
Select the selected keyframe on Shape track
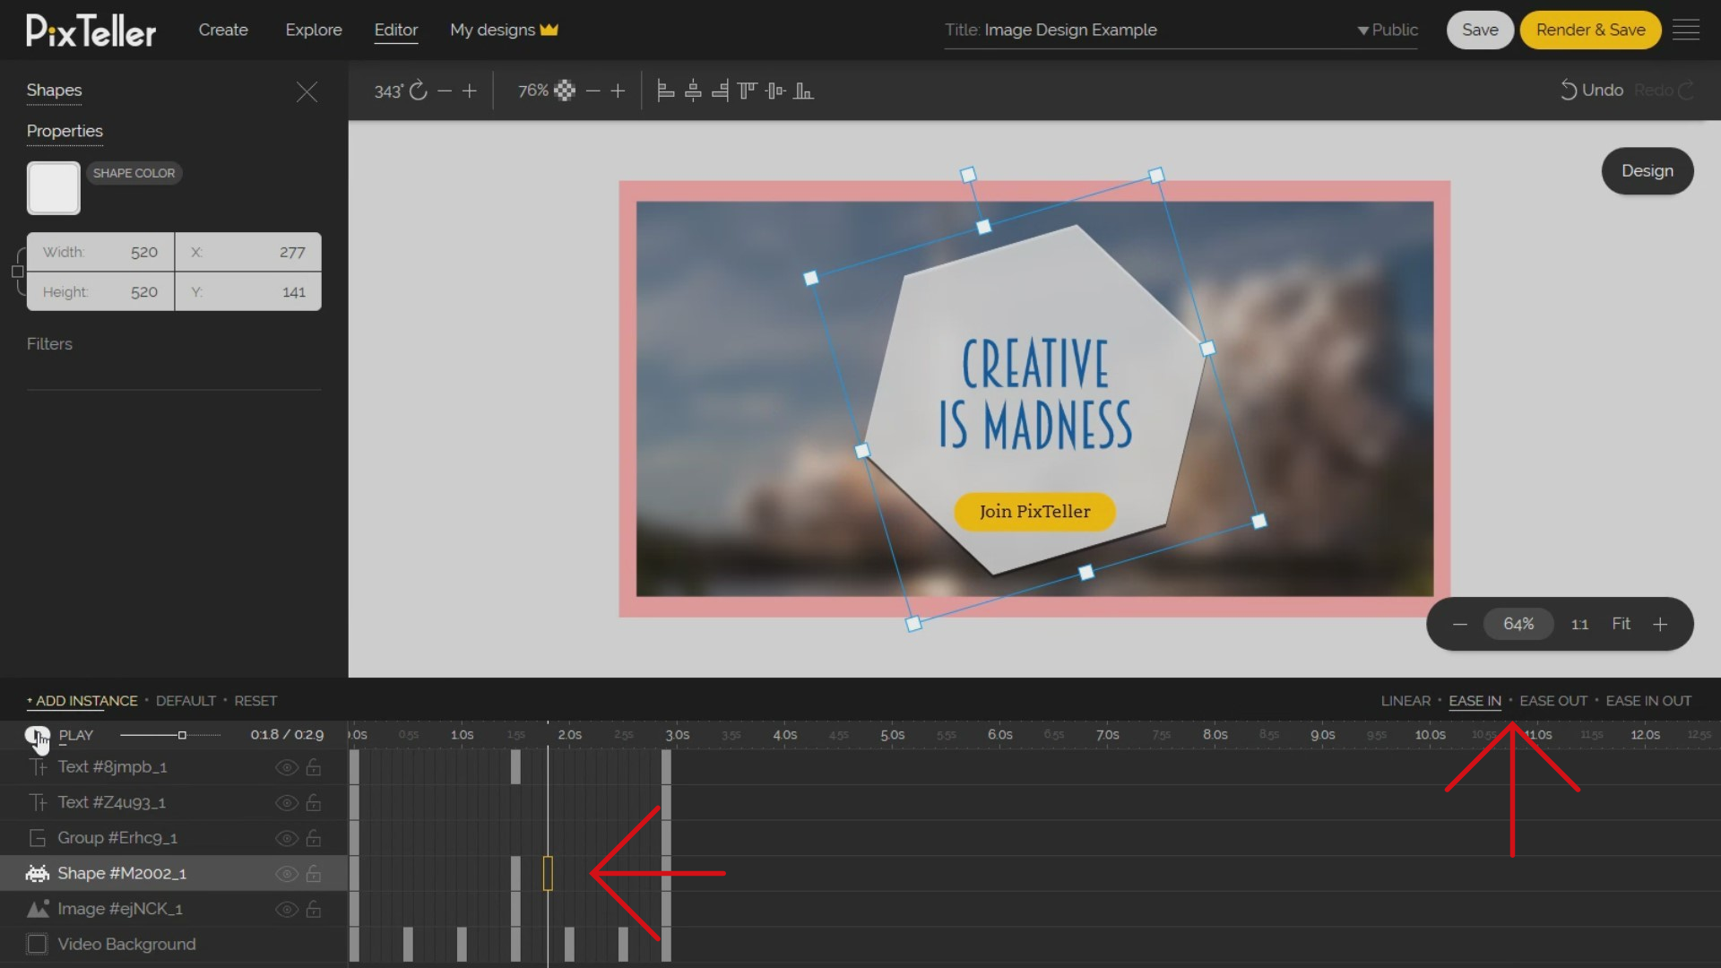click(x=548, y=873)
